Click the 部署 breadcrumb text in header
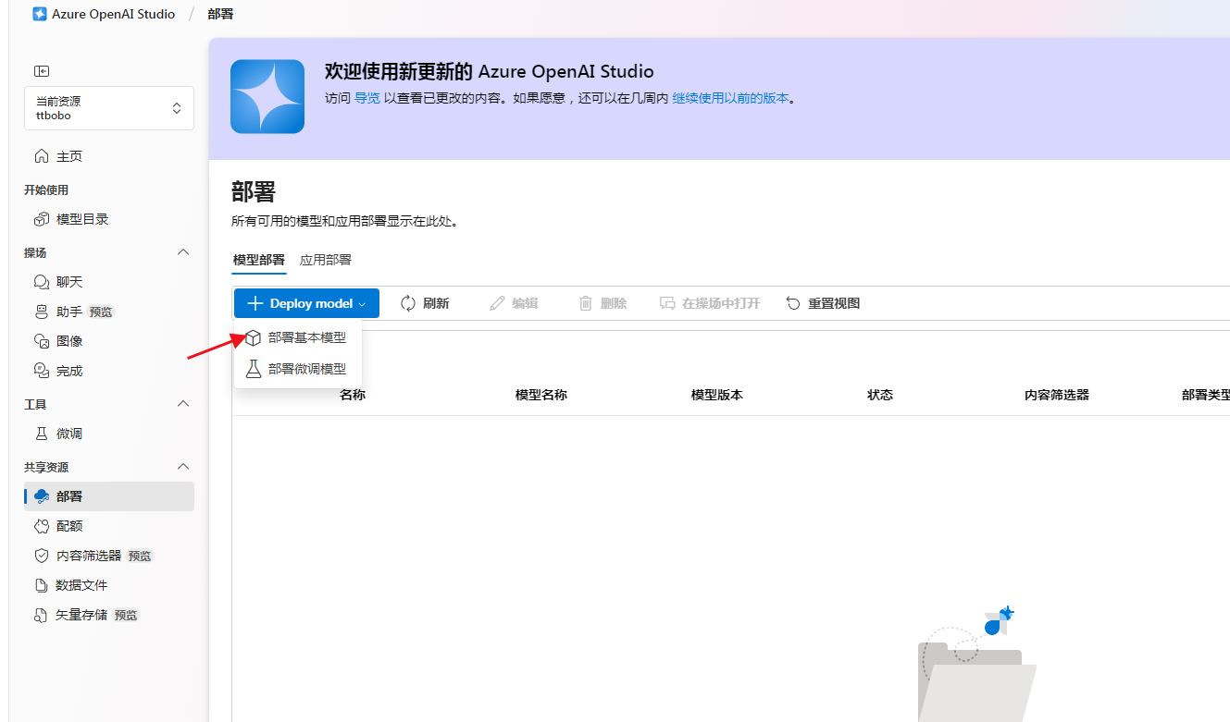This screenshot has width=1230, height=722. point(221,14)
